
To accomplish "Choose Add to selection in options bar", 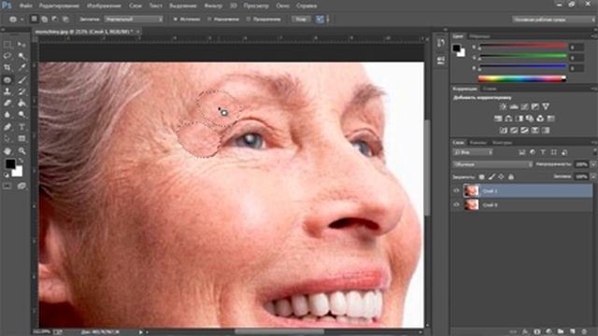I will [45, 19].
